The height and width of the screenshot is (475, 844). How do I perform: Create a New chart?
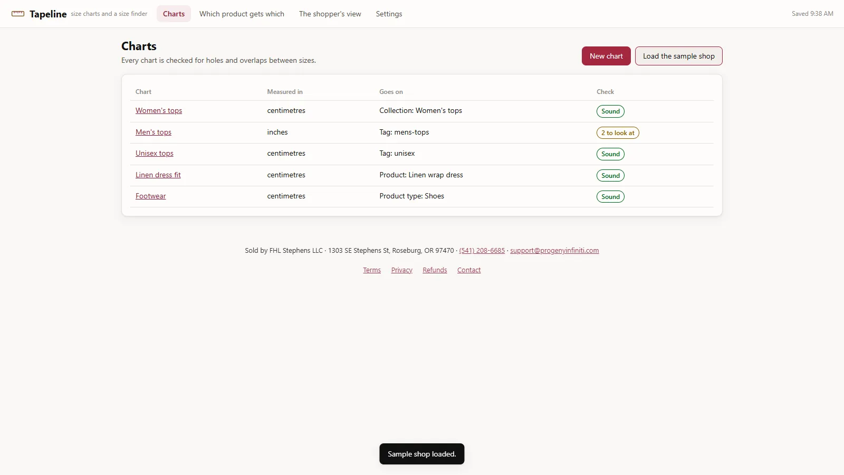point(606,56)
